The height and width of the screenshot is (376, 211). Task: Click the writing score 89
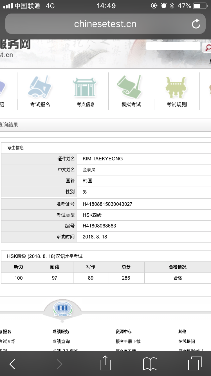coord(91,278)
